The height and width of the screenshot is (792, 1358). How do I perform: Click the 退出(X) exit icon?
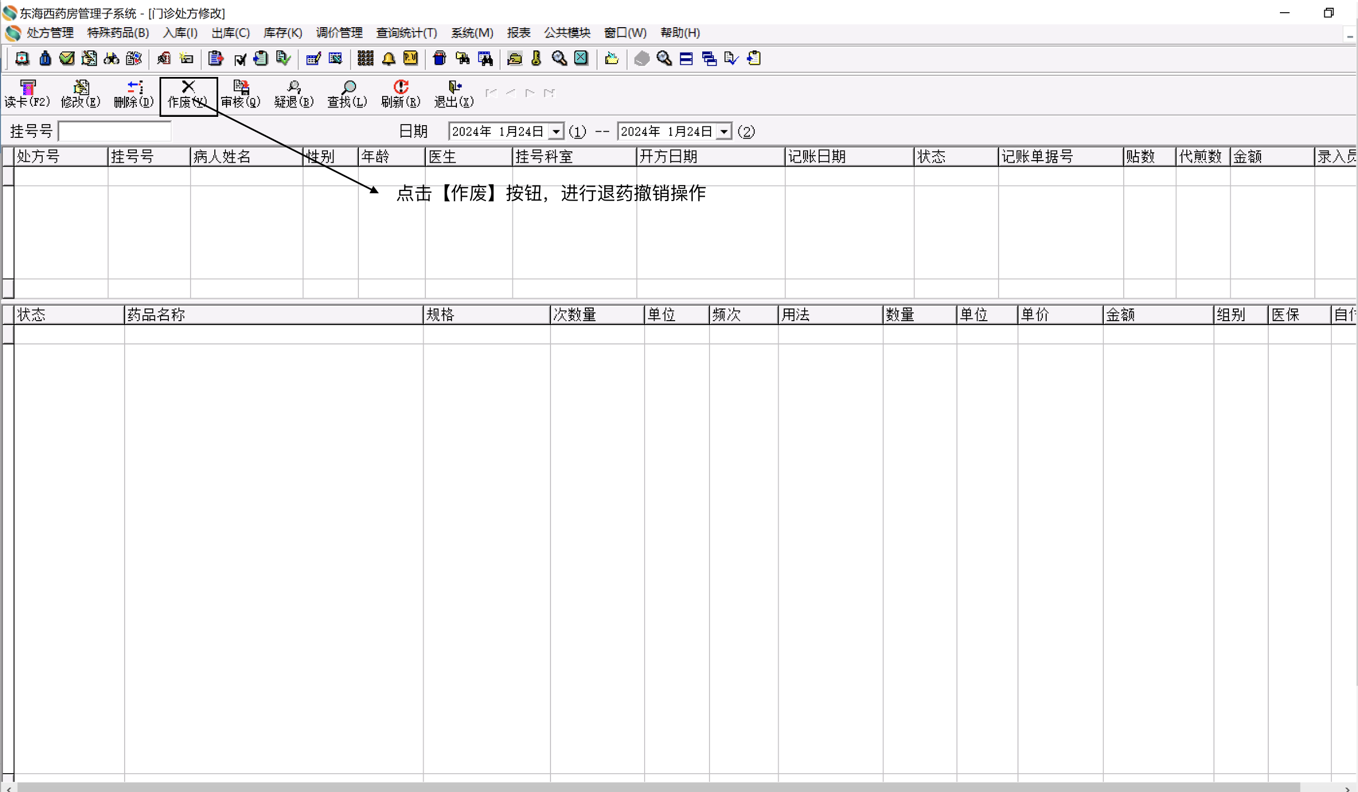click(x=454, y=94)
